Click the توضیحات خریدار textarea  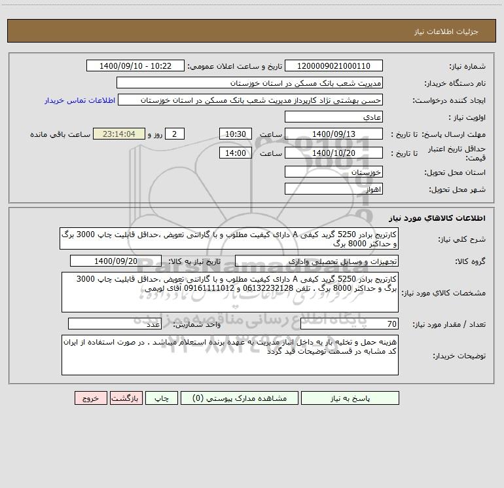point(230,355)
